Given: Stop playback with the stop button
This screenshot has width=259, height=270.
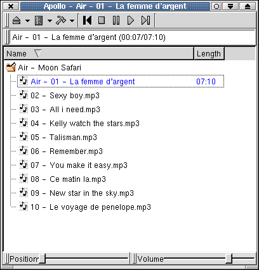Looking at the screenshot, I should pyautogui.click(x=102, y=20).
